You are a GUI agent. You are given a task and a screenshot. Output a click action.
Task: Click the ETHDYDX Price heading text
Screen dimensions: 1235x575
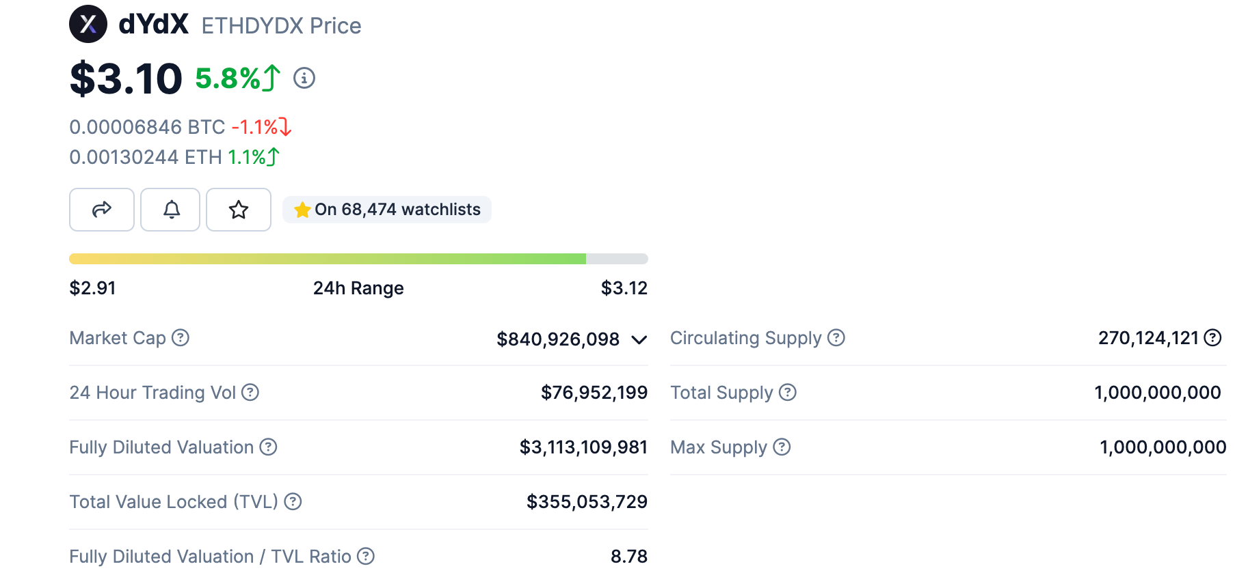click(281, 25)
